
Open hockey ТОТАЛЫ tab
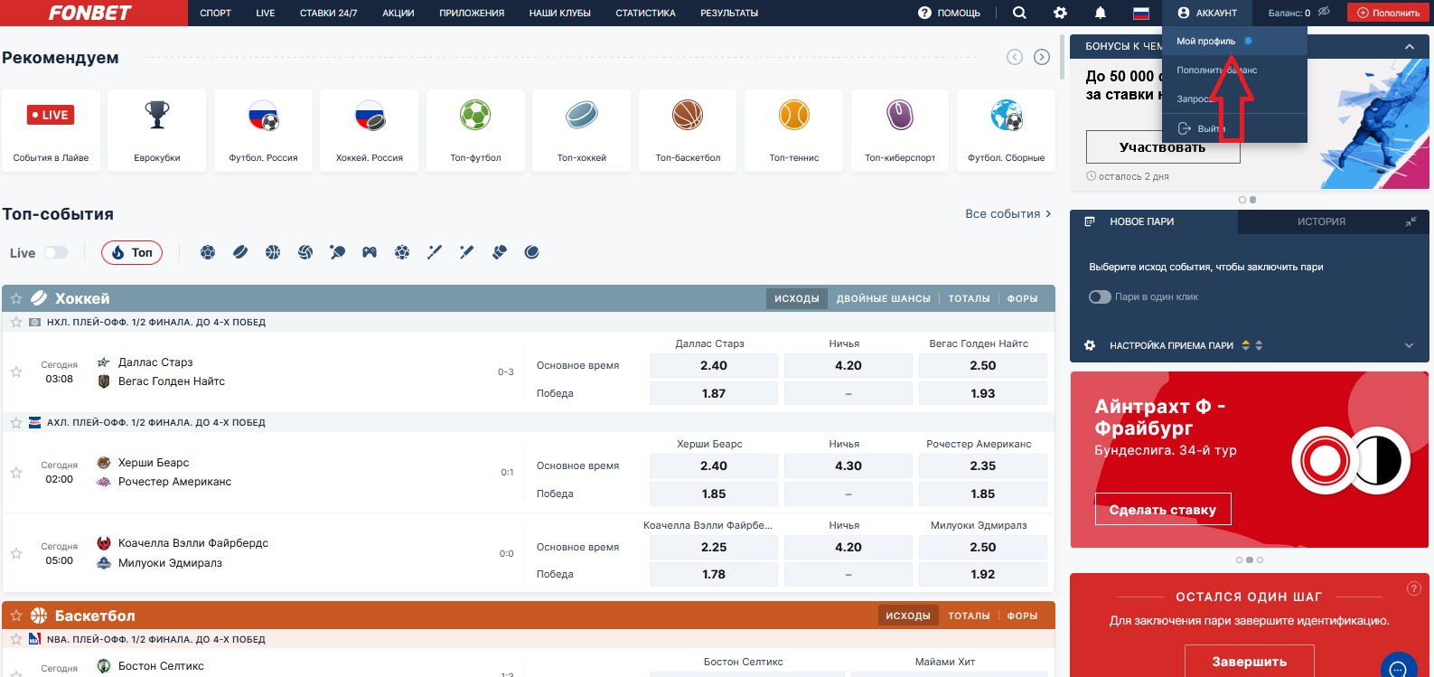[x=970, y=298]
